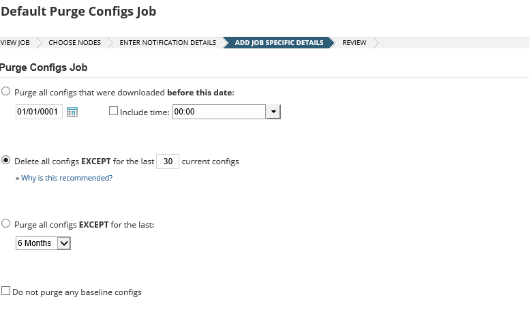Choose 'Purge all configs EXCEPT for the last' radio

tap(6, 224)
